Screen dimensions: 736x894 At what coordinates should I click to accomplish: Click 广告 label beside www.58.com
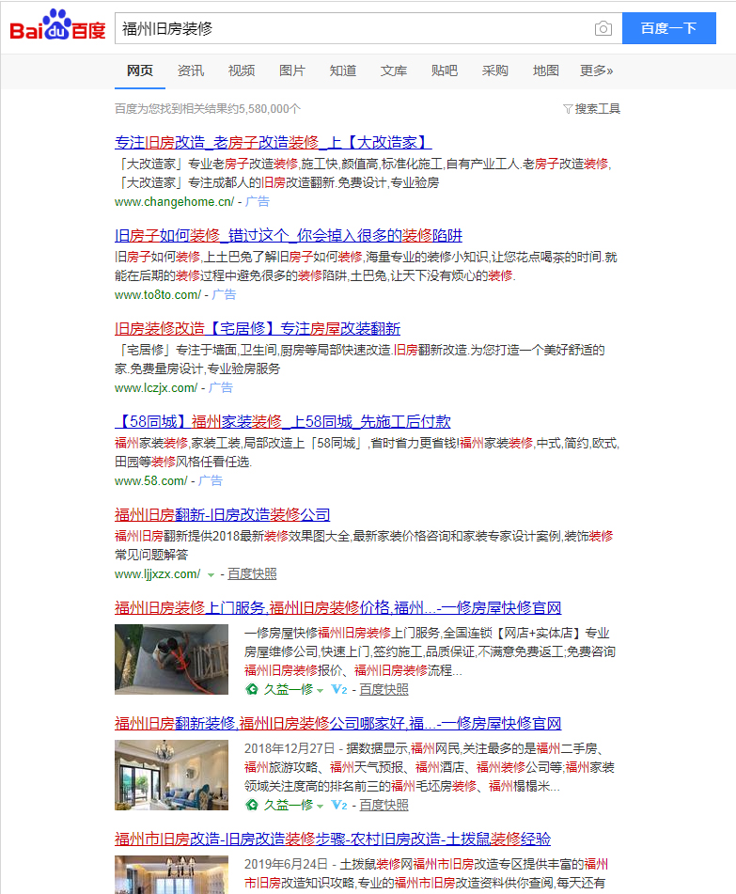(x=211, y=480)
